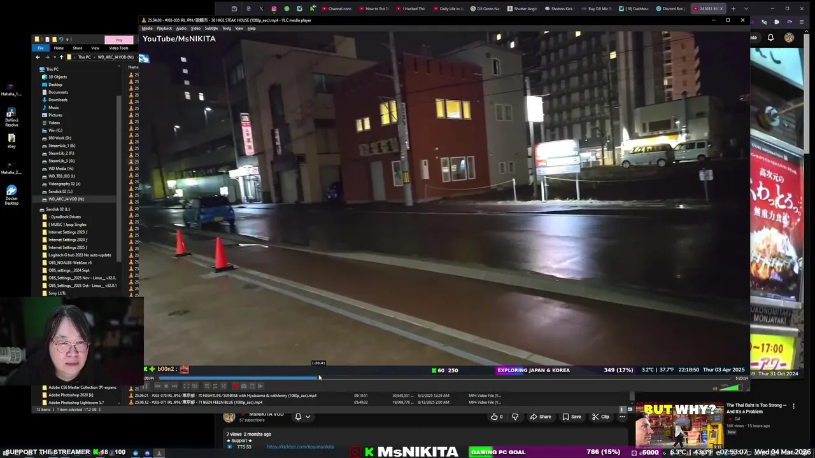This screenshot has height=458, width=815.
Task: Adjust VLC volume slider
Action: pyautogui.click(x=732, y=387)
